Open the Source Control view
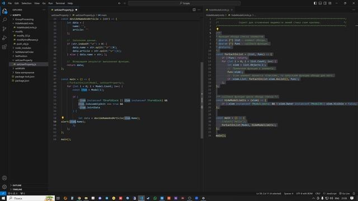The height and width of the screenshot is (201, 358). tap(4, 28)
